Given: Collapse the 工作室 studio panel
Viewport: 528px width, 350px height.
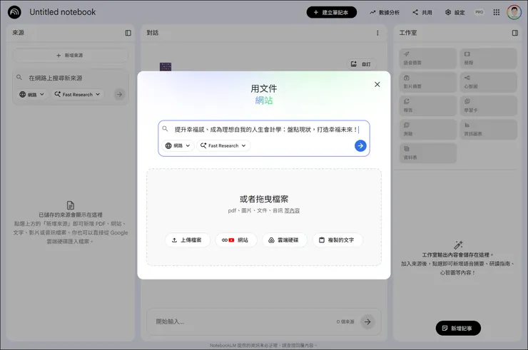Looking at the screenshot, I should coord(515,33).
